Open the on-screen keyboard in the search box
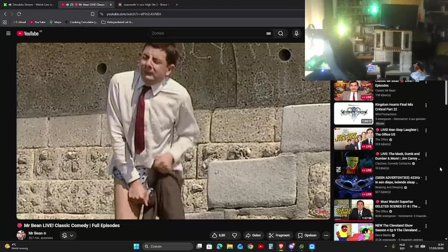The height and width of the screenshot is (252, 448). click(268, 33)
